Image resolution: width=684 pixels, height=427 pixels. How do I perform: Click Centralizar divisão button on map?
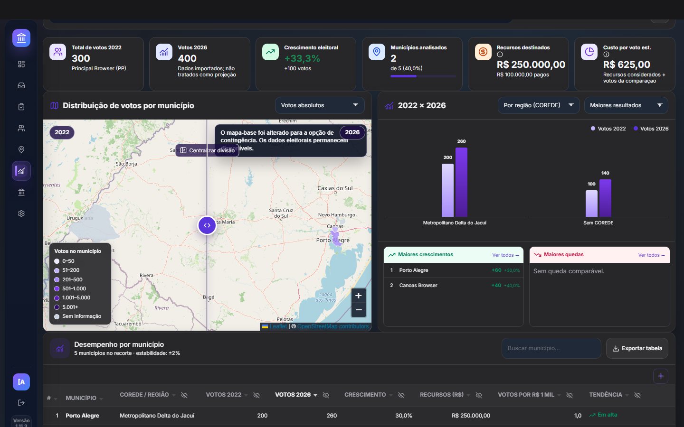pyautogui.click(x=207, y=150)
